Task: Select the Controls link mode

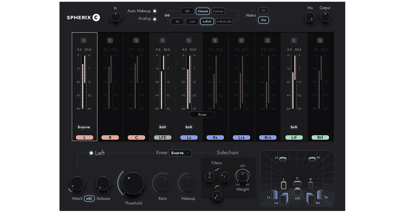Action: pos(218,11)
